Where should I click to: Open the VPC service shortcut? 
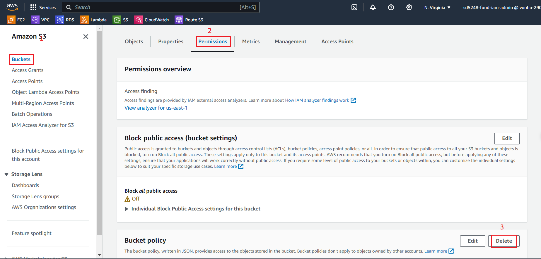pos(40,20)
